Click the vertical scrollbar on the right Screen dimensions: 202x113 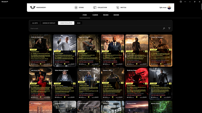tap(201, 6)
